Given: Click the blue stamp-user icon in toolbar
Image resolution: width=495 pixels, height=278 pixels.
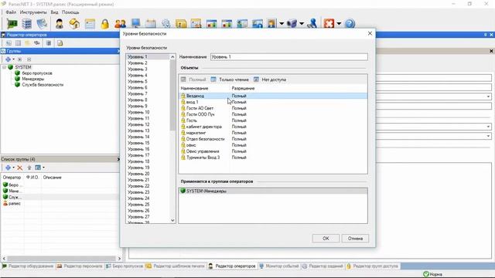Looking at the screenshot, I should point(312,24).
